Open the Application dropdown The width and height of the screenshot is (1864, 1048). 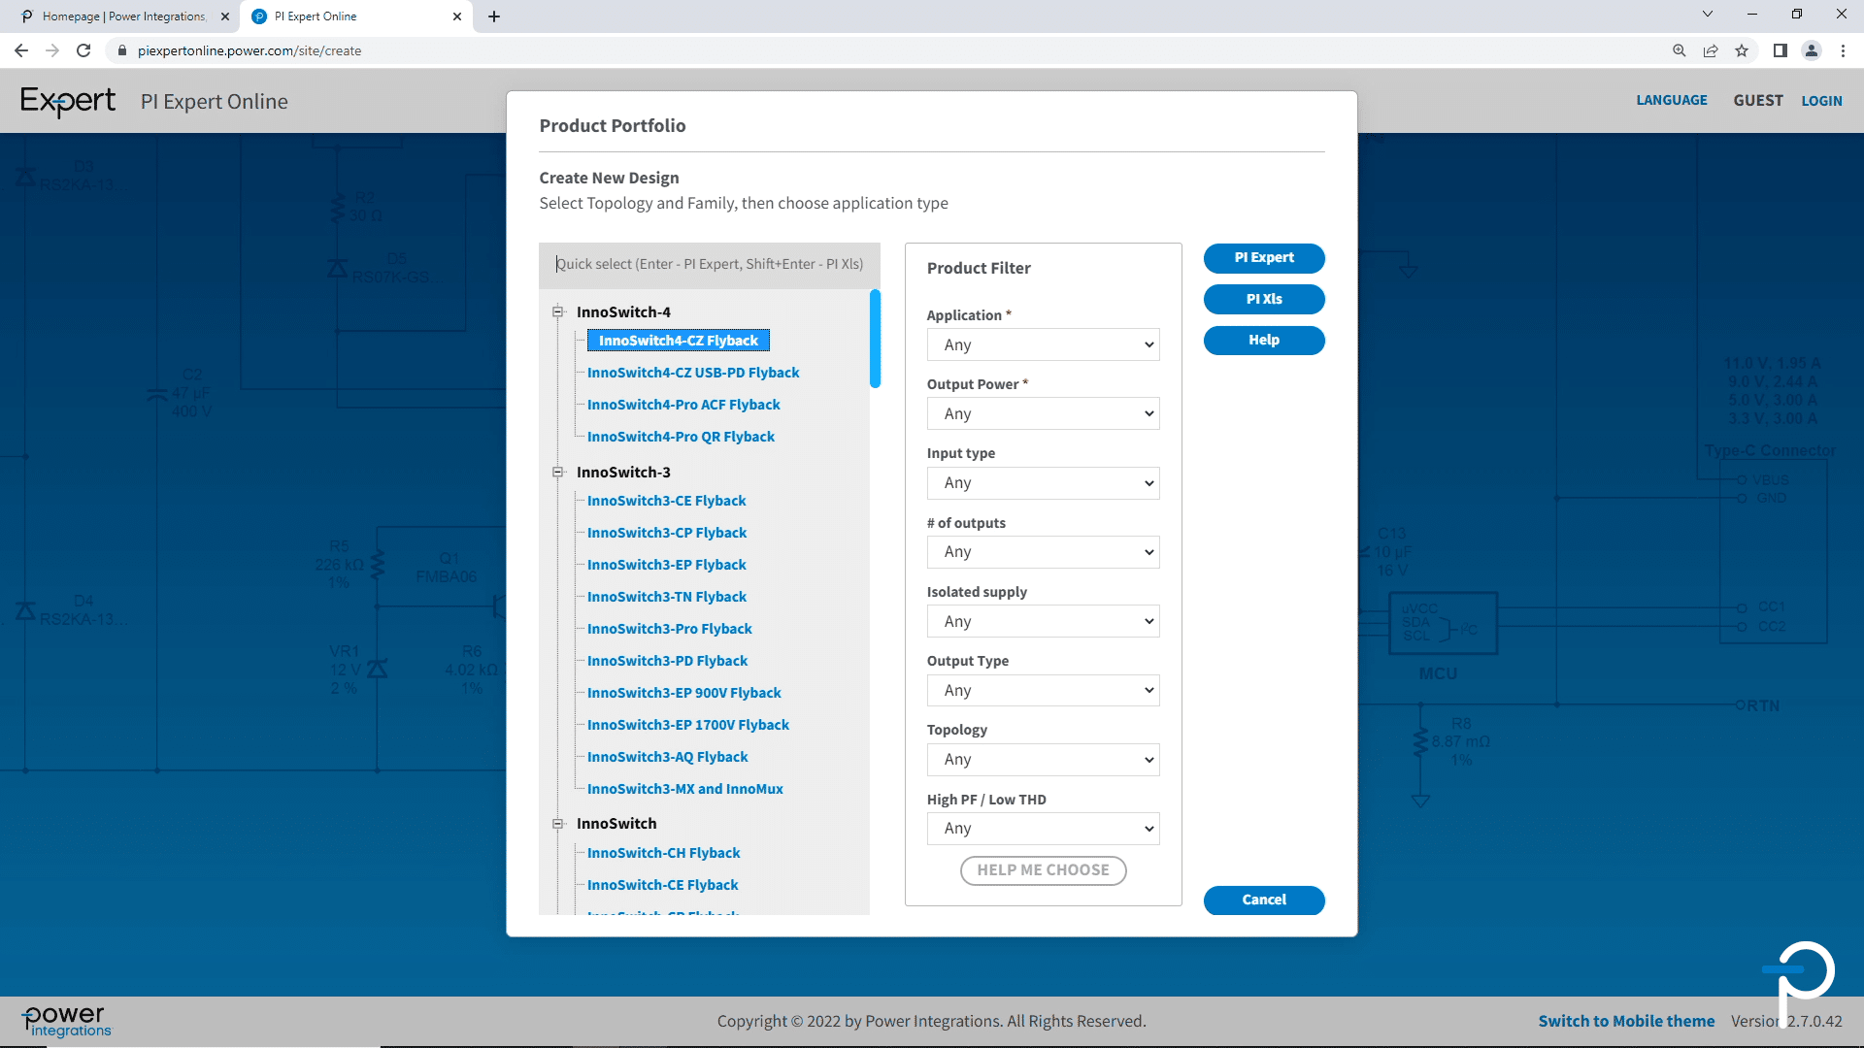(1043, 344)
